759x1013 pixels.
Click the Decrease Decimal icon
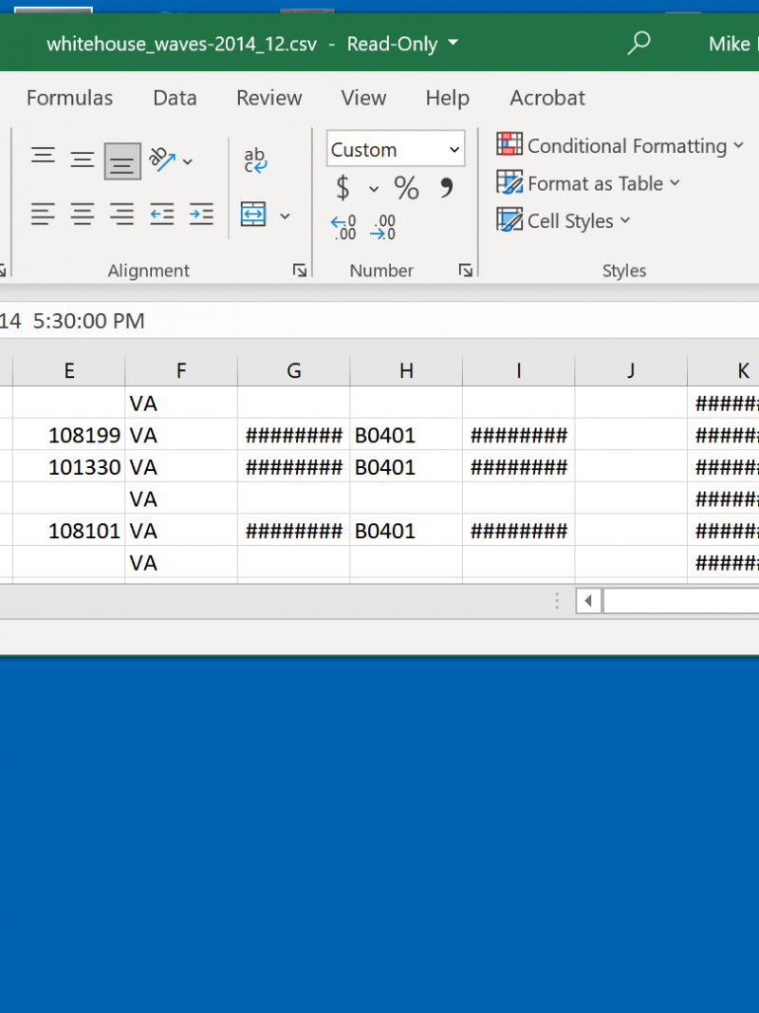(382, 228)
